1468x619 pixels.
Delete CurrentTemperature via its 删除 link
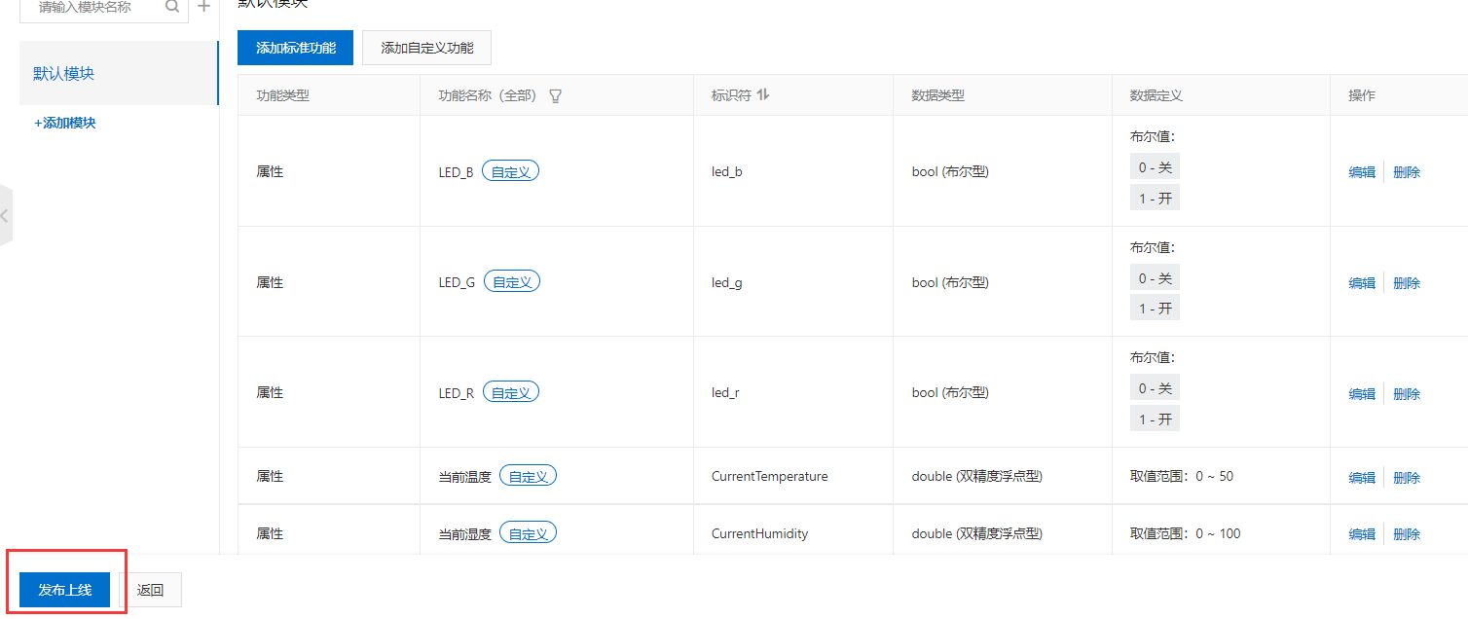pyautogui.click(x=1407, y=476)
